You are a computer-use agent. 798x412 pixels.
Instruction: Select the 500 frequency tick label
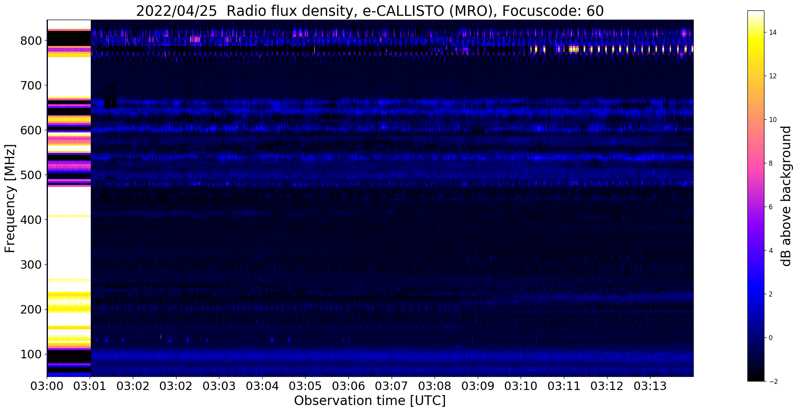tap(31, 175)
